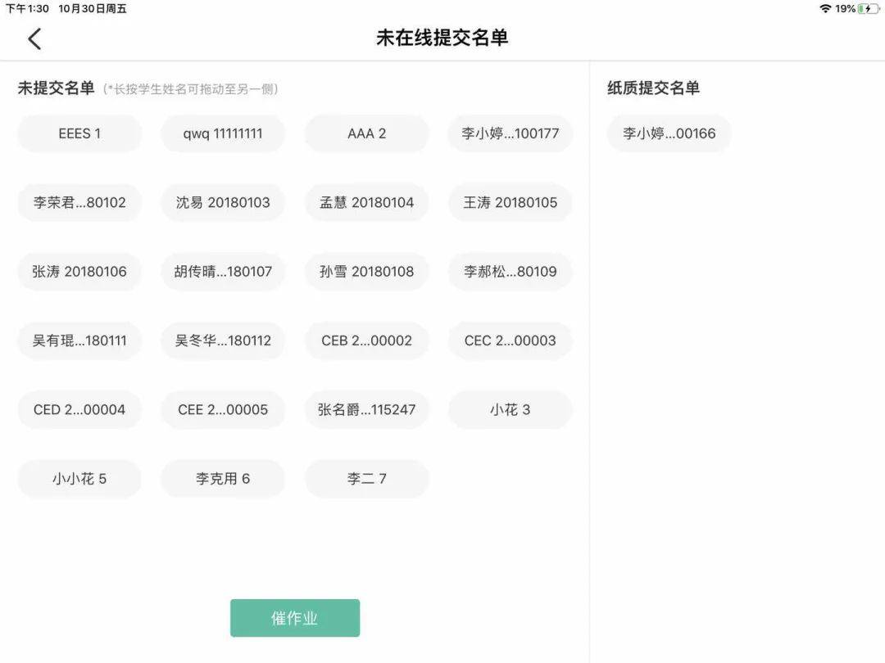Tap the battery charging icon
885x663 pixels.
pos(868,8)
